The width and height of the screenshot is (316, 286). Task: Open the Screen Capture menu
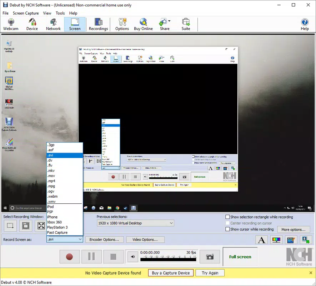26,13
